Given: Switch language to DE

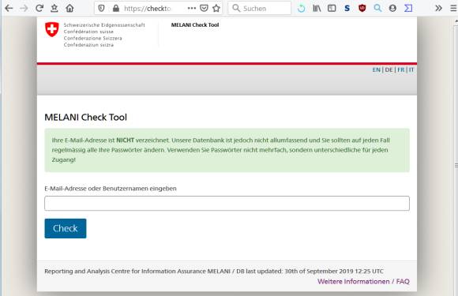Looking at the screenshot, I should 389,69.
